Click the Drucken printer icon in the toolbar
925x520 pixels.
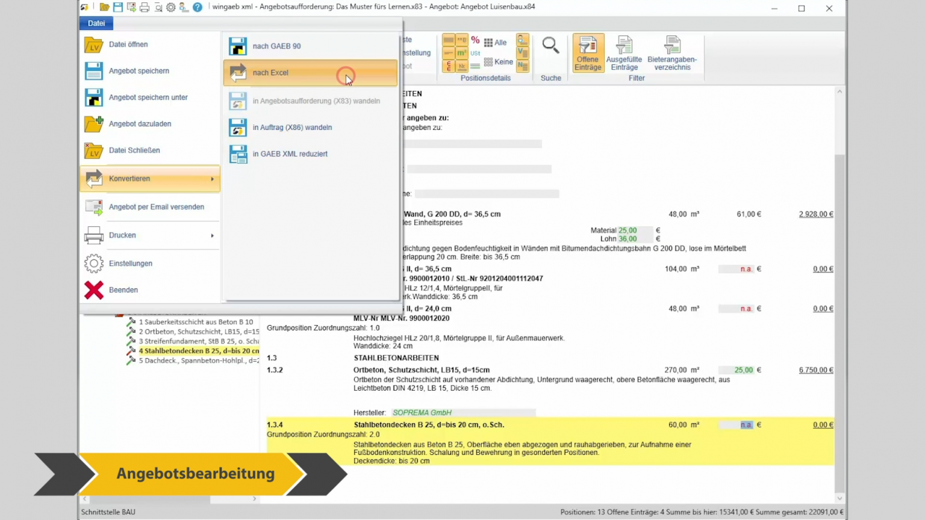[145, 7]
